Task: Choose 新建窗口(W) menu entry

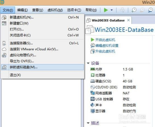Action: 42,23
